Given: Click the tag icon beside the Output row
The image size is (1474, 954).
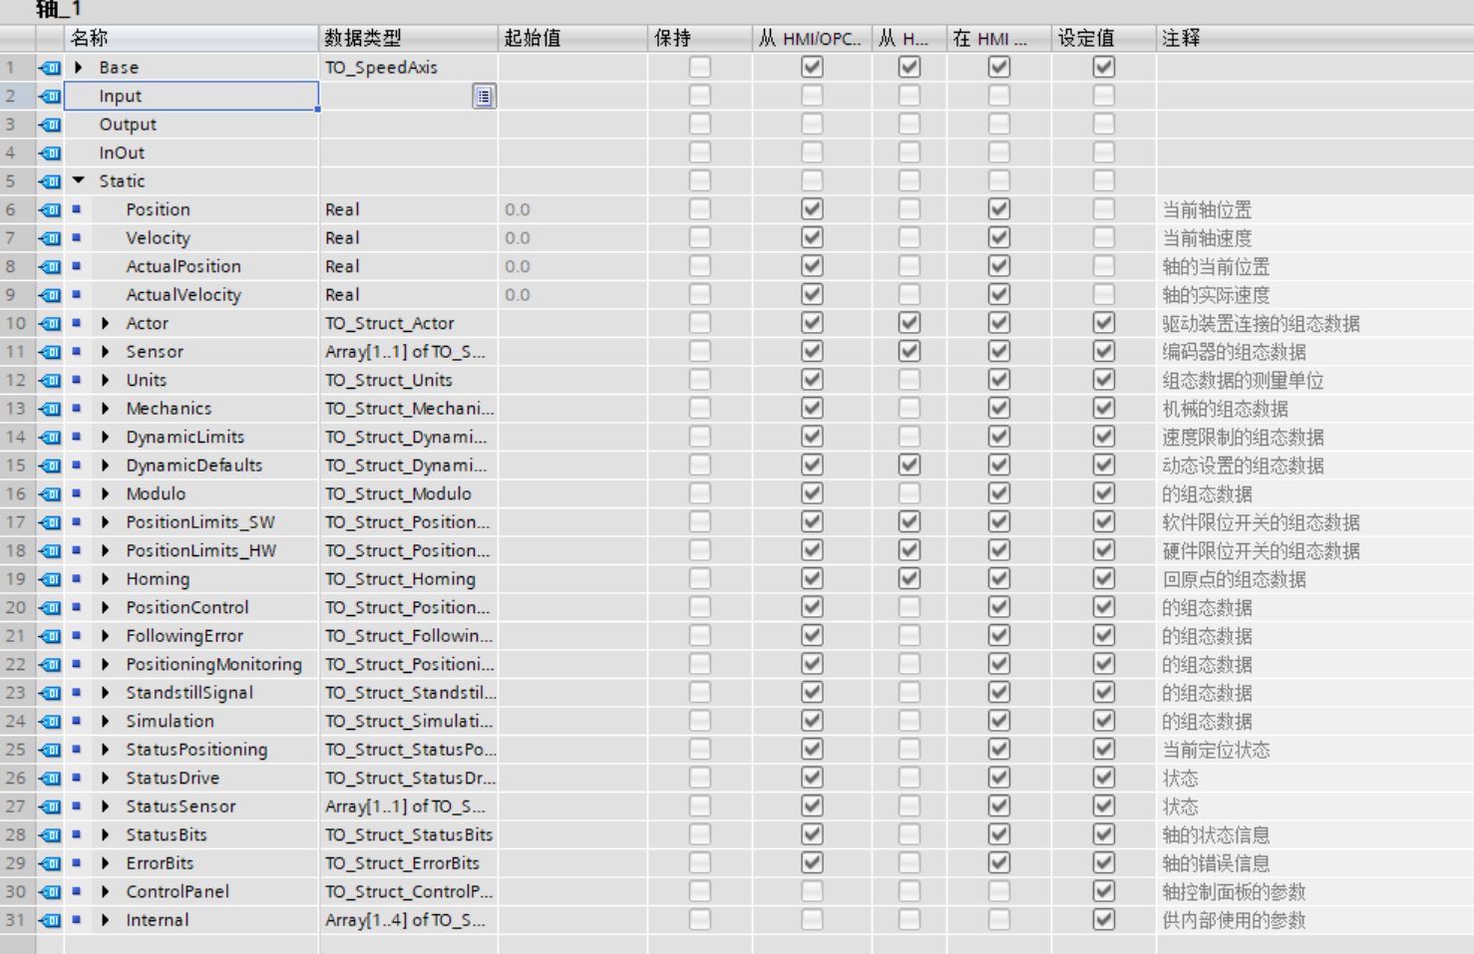Looking at the screenshot, I should pos(50,125).
